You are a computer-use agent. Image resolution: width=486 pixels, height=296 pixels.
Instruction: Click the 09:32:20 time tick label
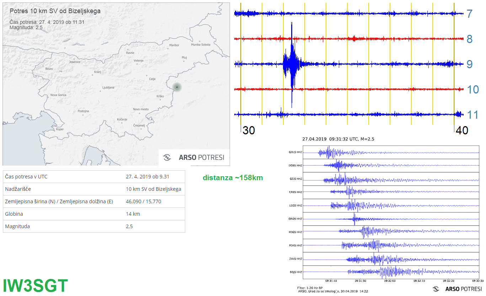[x=449, y=281]
